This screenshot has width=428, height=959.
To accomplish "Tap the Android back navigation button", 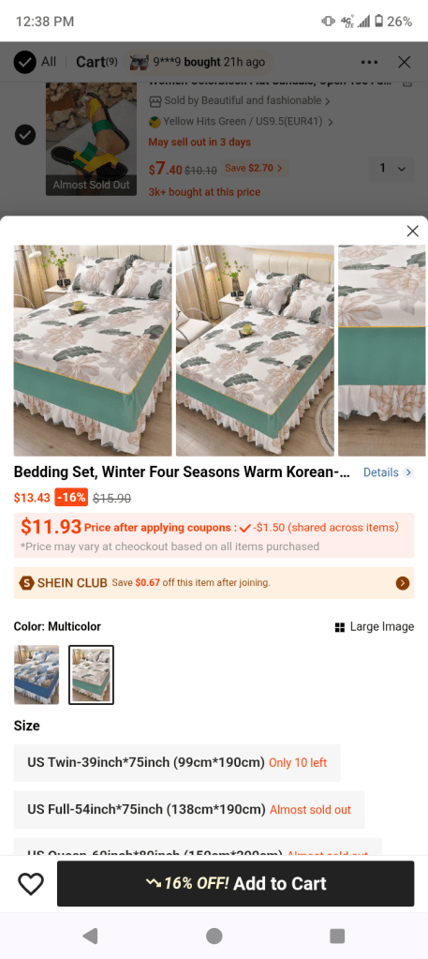I will 91,936.
